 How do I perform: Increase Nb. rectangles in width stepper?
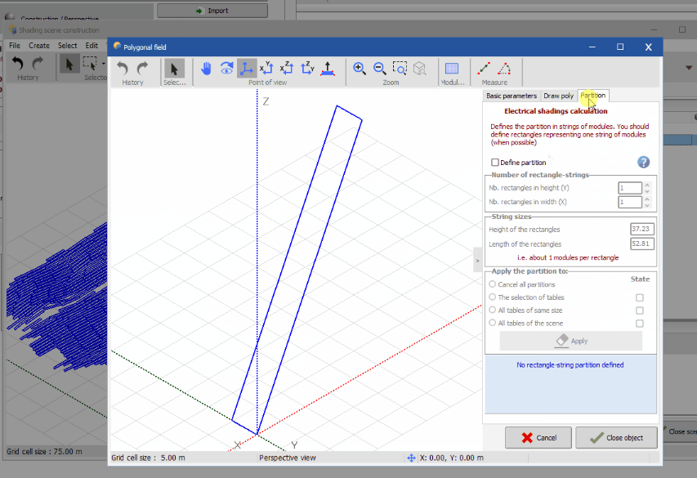647,199
